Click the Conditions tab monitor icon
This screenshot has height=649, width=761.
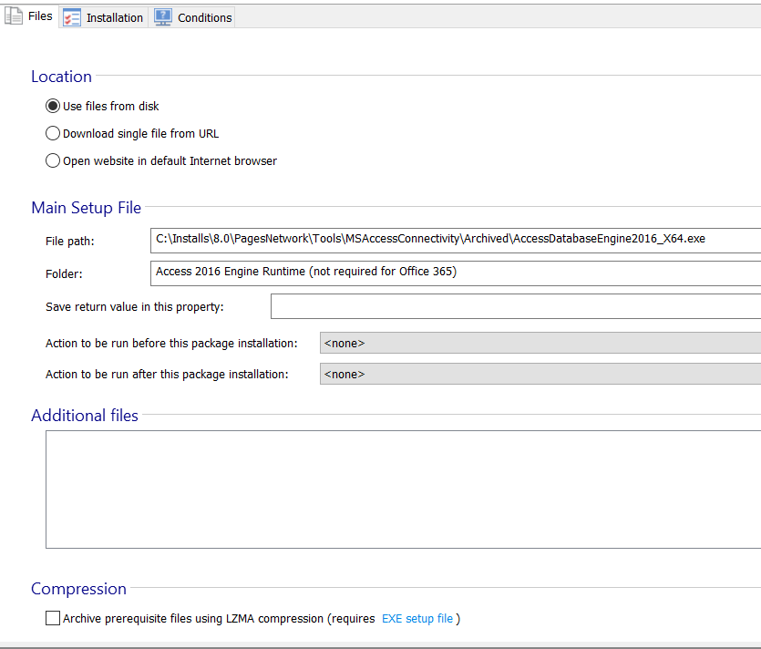(x=163, y=17)
